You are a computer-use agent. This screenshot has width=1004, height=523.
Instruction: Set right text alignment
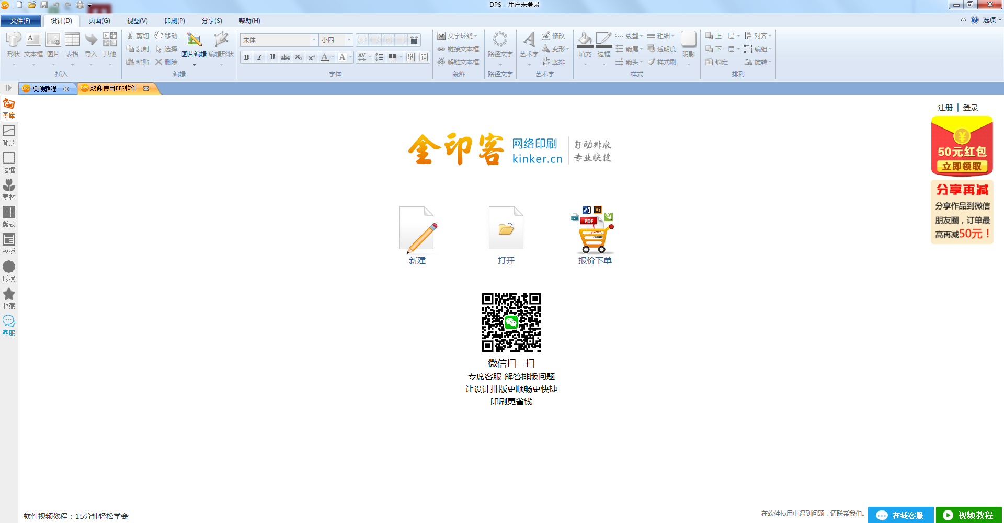click(388, 40)
